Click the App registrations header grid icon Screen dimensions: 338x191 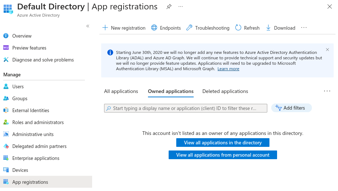click(x=8, y=9)
